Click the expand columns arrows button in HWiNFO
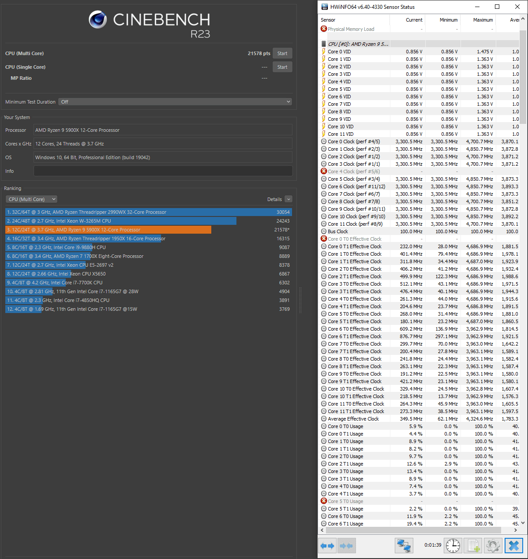The height and width of the screenshot is (559, 528). [x=327, y=546]
